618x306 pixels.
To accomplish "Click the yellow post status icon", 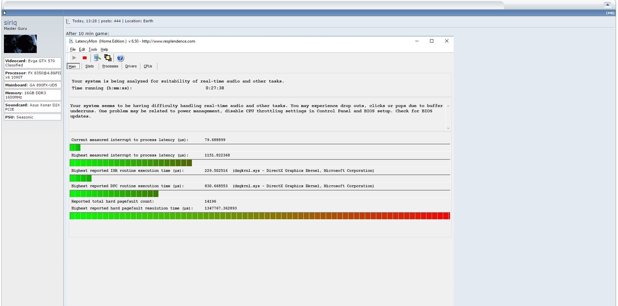I will point(4,13).
